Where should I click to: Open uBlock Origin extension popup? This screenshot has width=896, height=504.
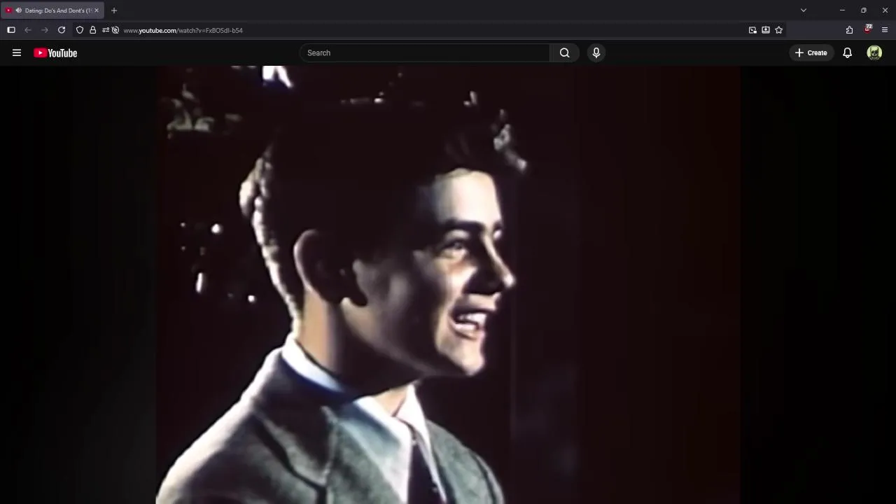tap(868, 29)
